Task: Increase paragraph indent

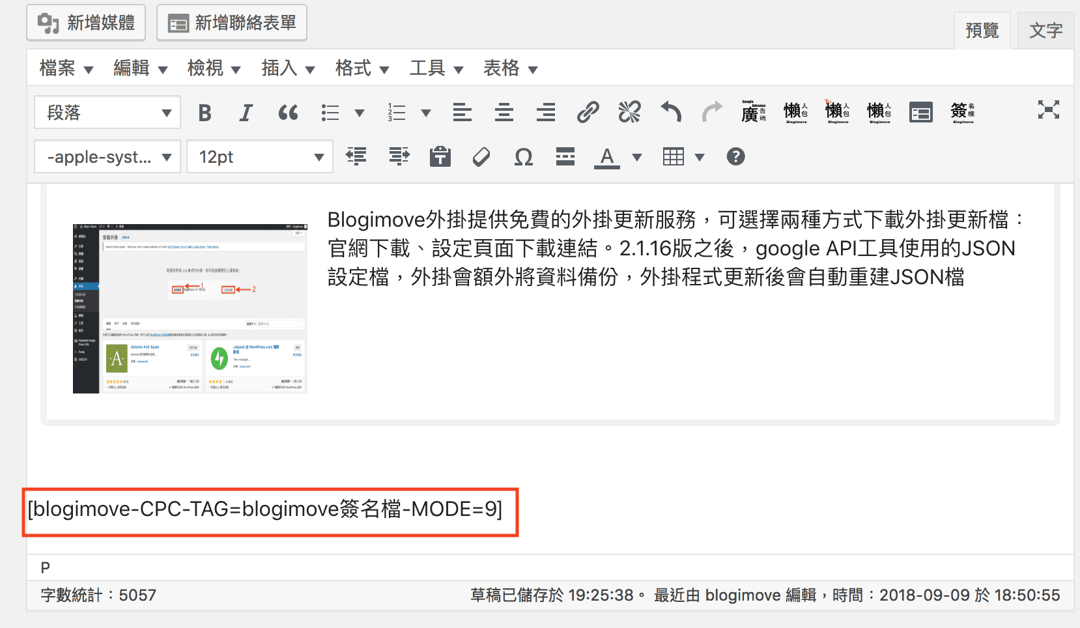Action: coord(399,156)
